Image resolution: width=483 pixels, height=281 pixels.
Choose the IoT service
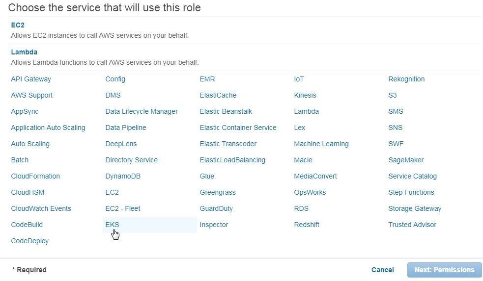point(299,79)
